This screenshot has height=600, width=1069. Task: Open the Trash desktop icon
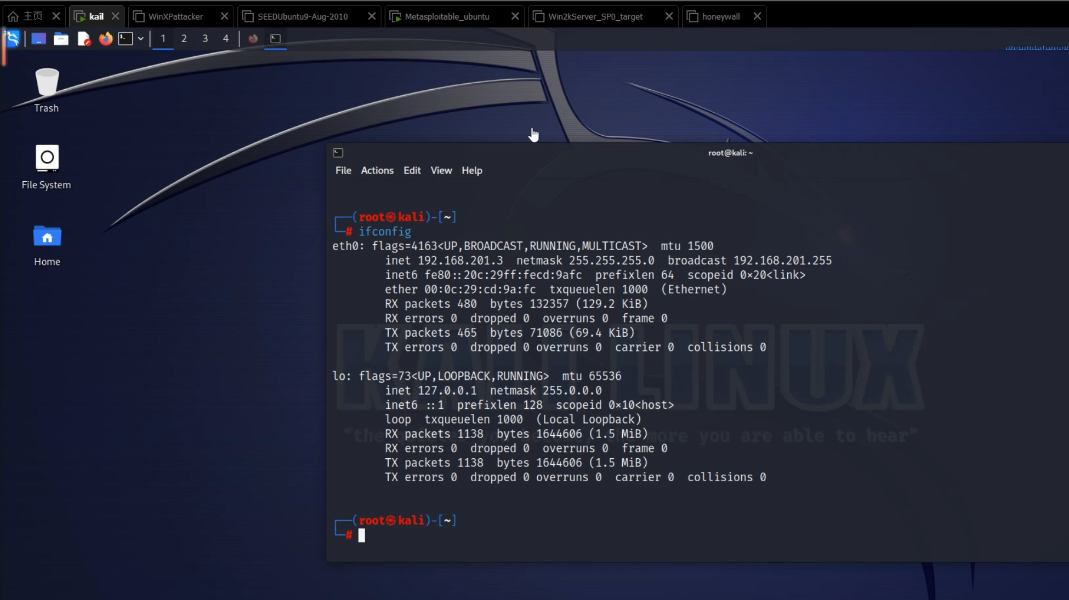tap(47, 90)
